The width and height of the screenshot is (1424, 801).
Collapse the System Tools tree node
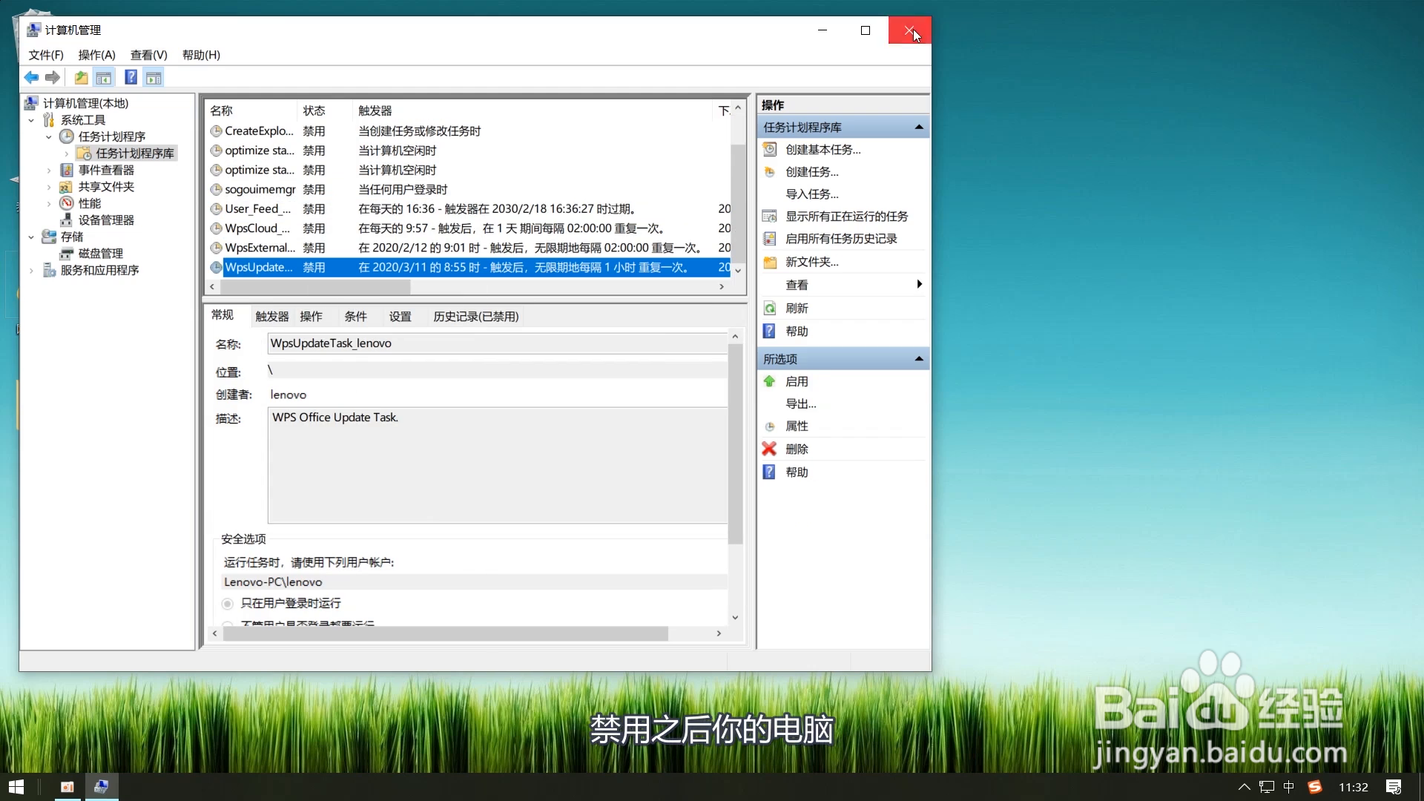click(x=31, y=120)
